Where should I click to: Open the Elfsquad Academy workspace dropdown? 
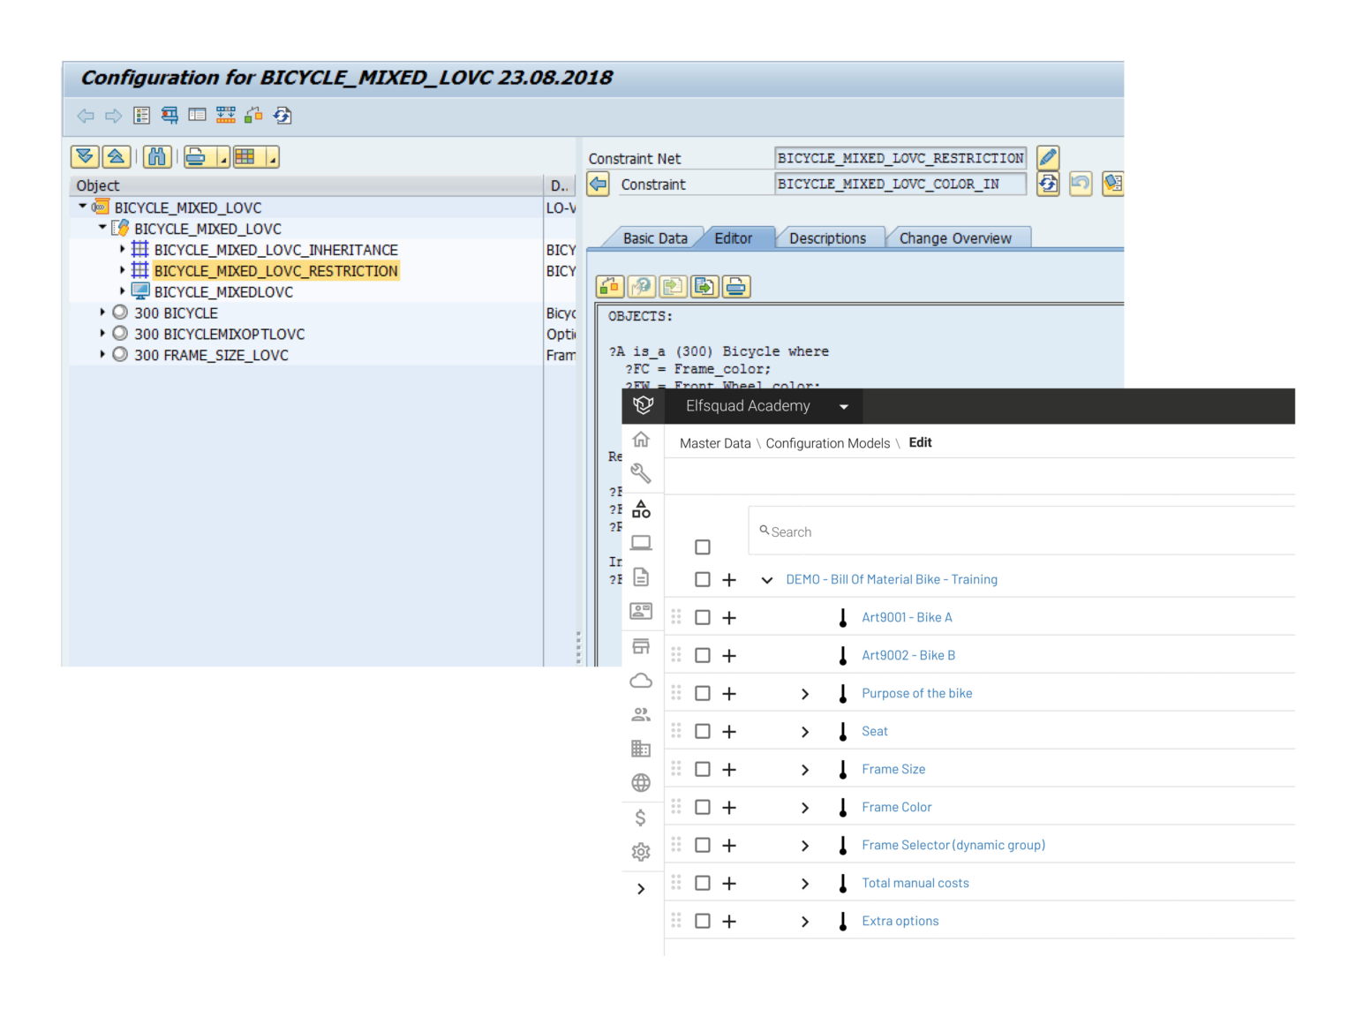(844, 406)
